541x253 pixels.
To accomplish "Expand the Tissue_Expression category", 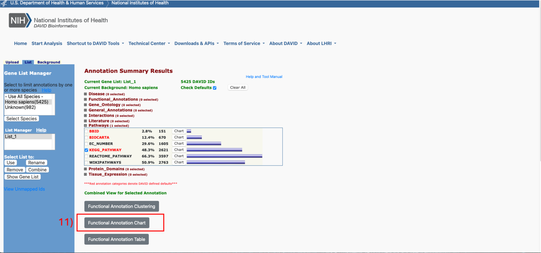I will (85, 174).
